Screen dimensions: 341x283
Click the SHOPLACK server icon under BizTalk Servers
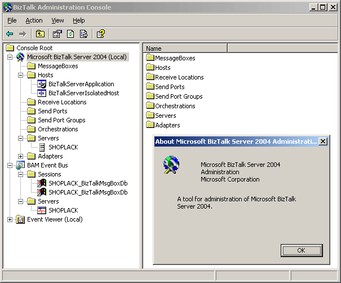pos(42,147)
